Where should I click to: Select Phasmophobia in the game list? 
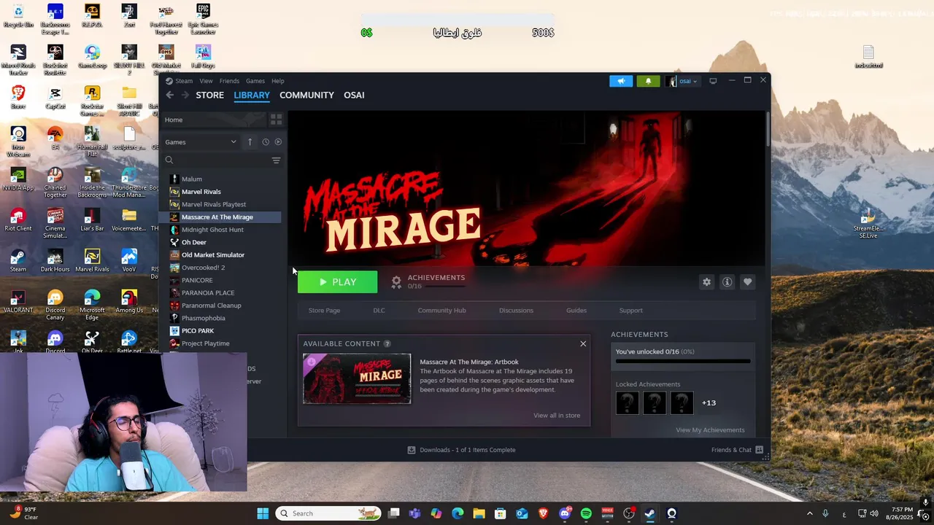tap(203, 318)
